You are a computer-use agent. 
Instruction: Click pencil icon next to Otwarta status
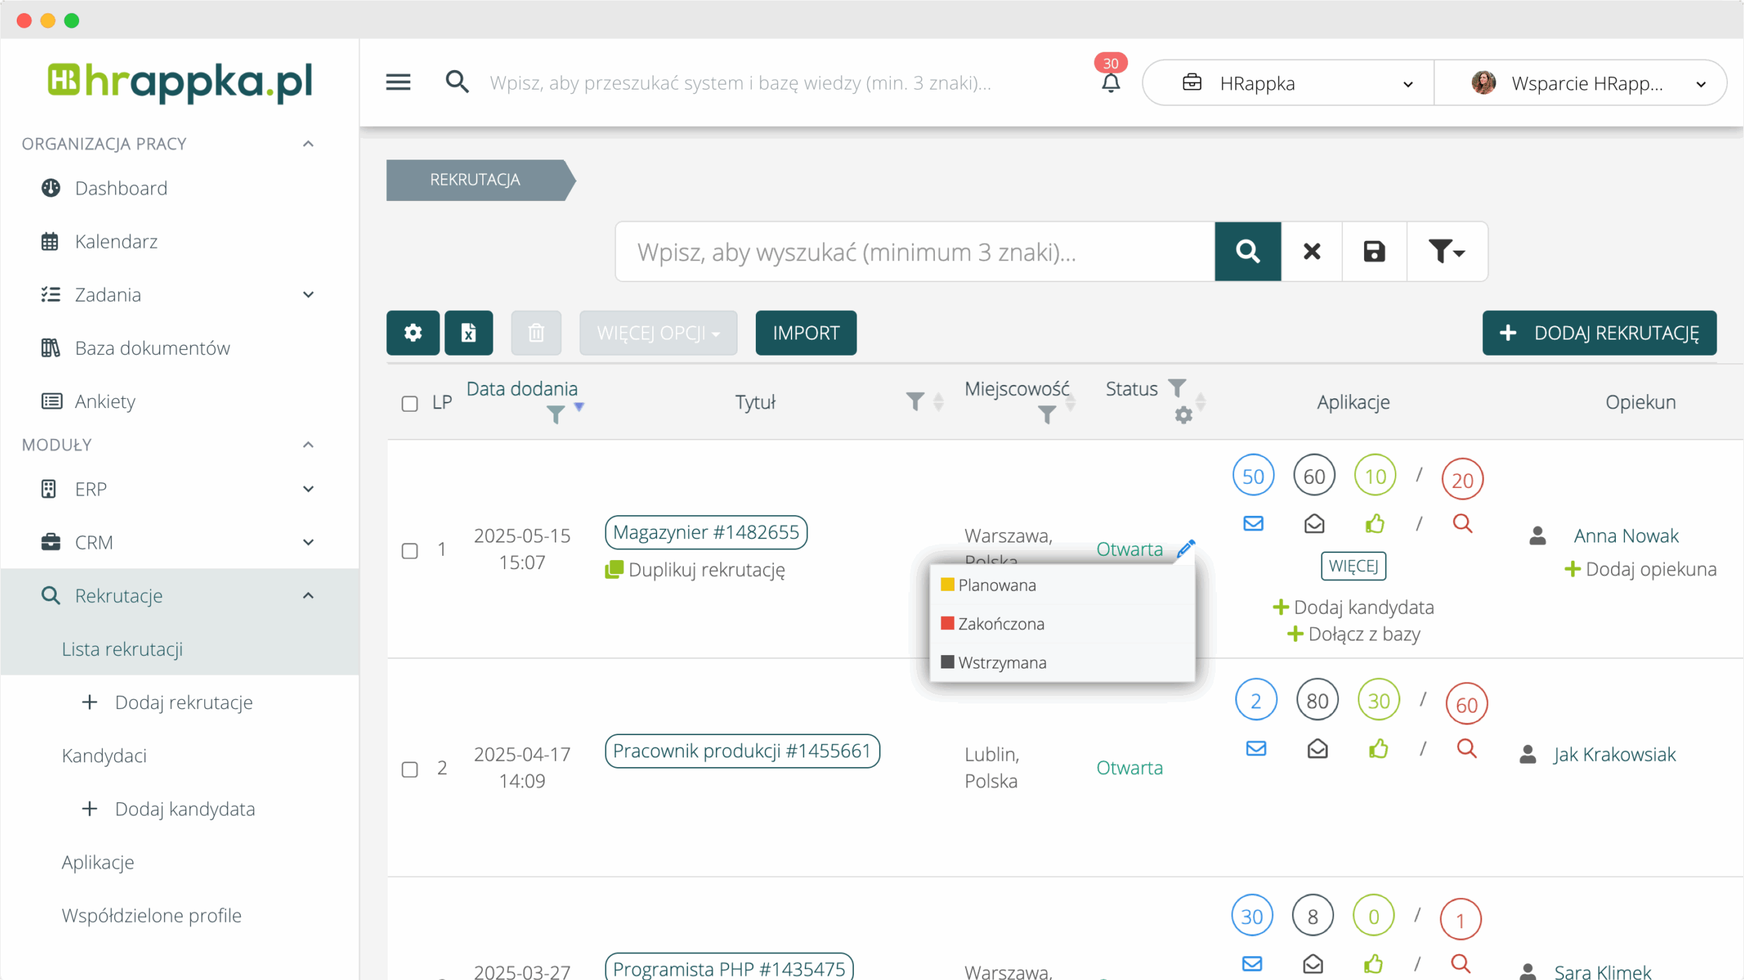[1186, 549]
